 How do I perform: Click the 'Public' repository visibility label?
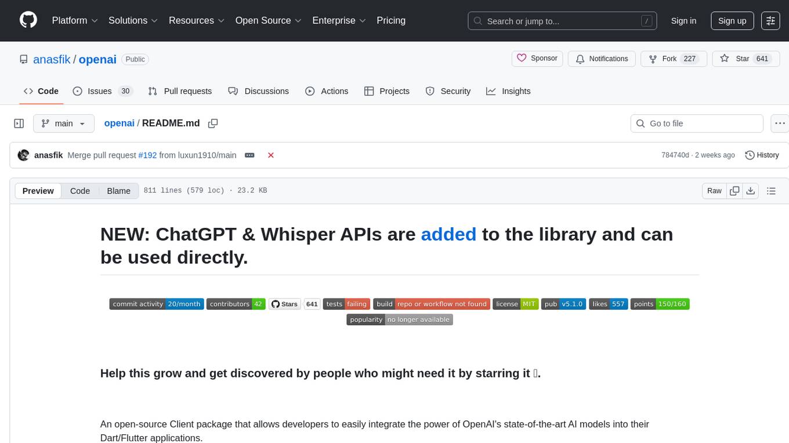(x=135, y=59)
